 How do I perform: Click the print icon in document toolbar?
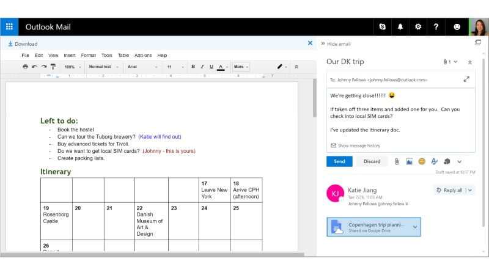[x=25, y=67]
